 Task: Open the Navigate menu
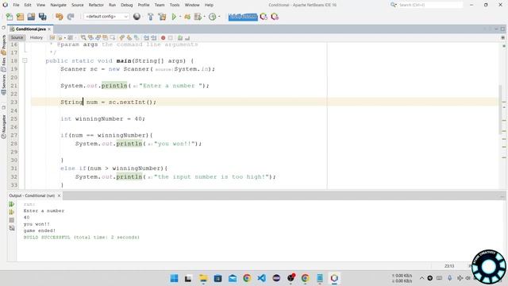[58, 5]
